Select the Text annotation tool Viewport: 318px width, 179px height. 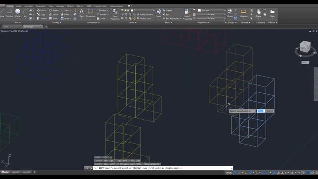point(81,13)
